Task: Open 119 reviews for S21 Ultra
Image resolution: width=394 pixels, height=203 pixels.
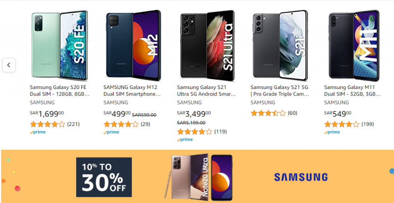Action: tap(220, 131)
